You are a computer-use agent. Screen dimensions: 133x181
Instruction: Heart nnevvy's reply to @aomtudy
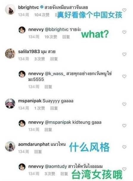[x=124, y=169]
